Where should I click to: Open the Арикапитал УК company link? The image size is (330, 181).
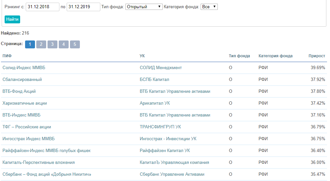(x=155, y=103)
